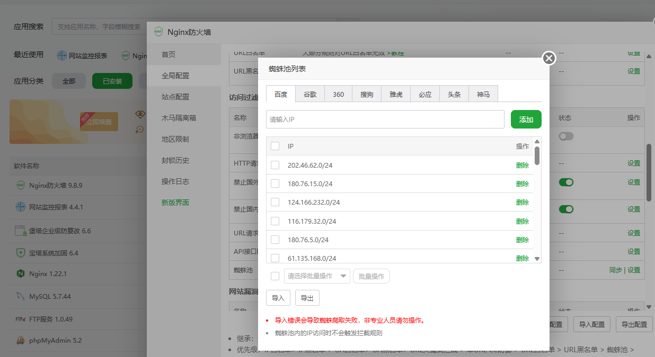The width and height of the screenshot is (655, 357).
Task: Click the Nginx 1.22.1 icon
Action: pos(21,274)
